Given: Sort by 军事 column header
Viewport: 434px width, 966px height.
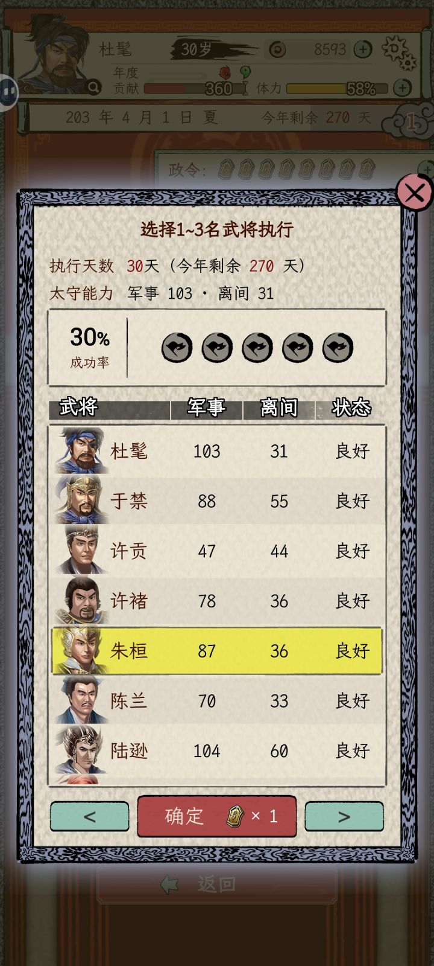Looking at the screenshot, I should (x=206, y=408).
